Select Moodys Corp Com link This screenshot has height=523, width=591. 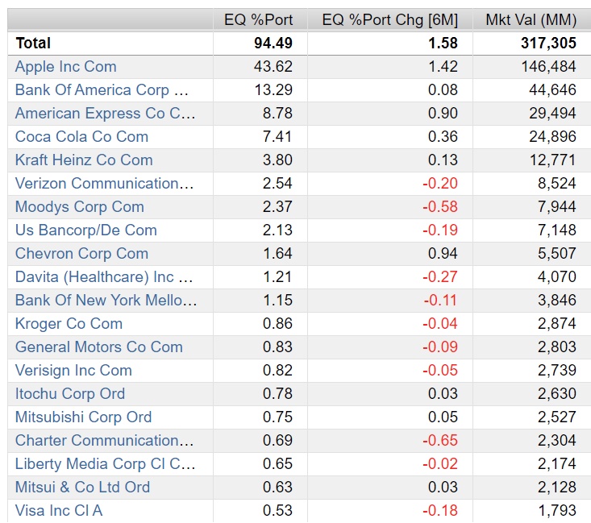tap(79, 207)
